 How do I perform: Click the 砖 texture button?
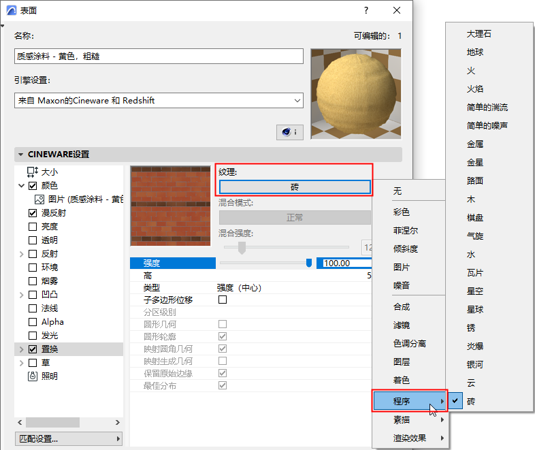(295, 187)
